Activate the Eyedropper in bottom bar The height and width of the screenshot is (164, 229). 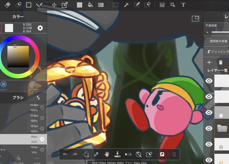[96, 154]
